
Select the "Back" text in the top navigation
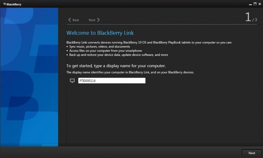76,20
